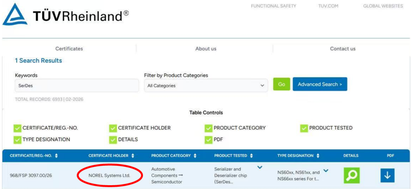The image size is (412, 189).
Task: Open the All Categories dropdown
Action: 206,86
